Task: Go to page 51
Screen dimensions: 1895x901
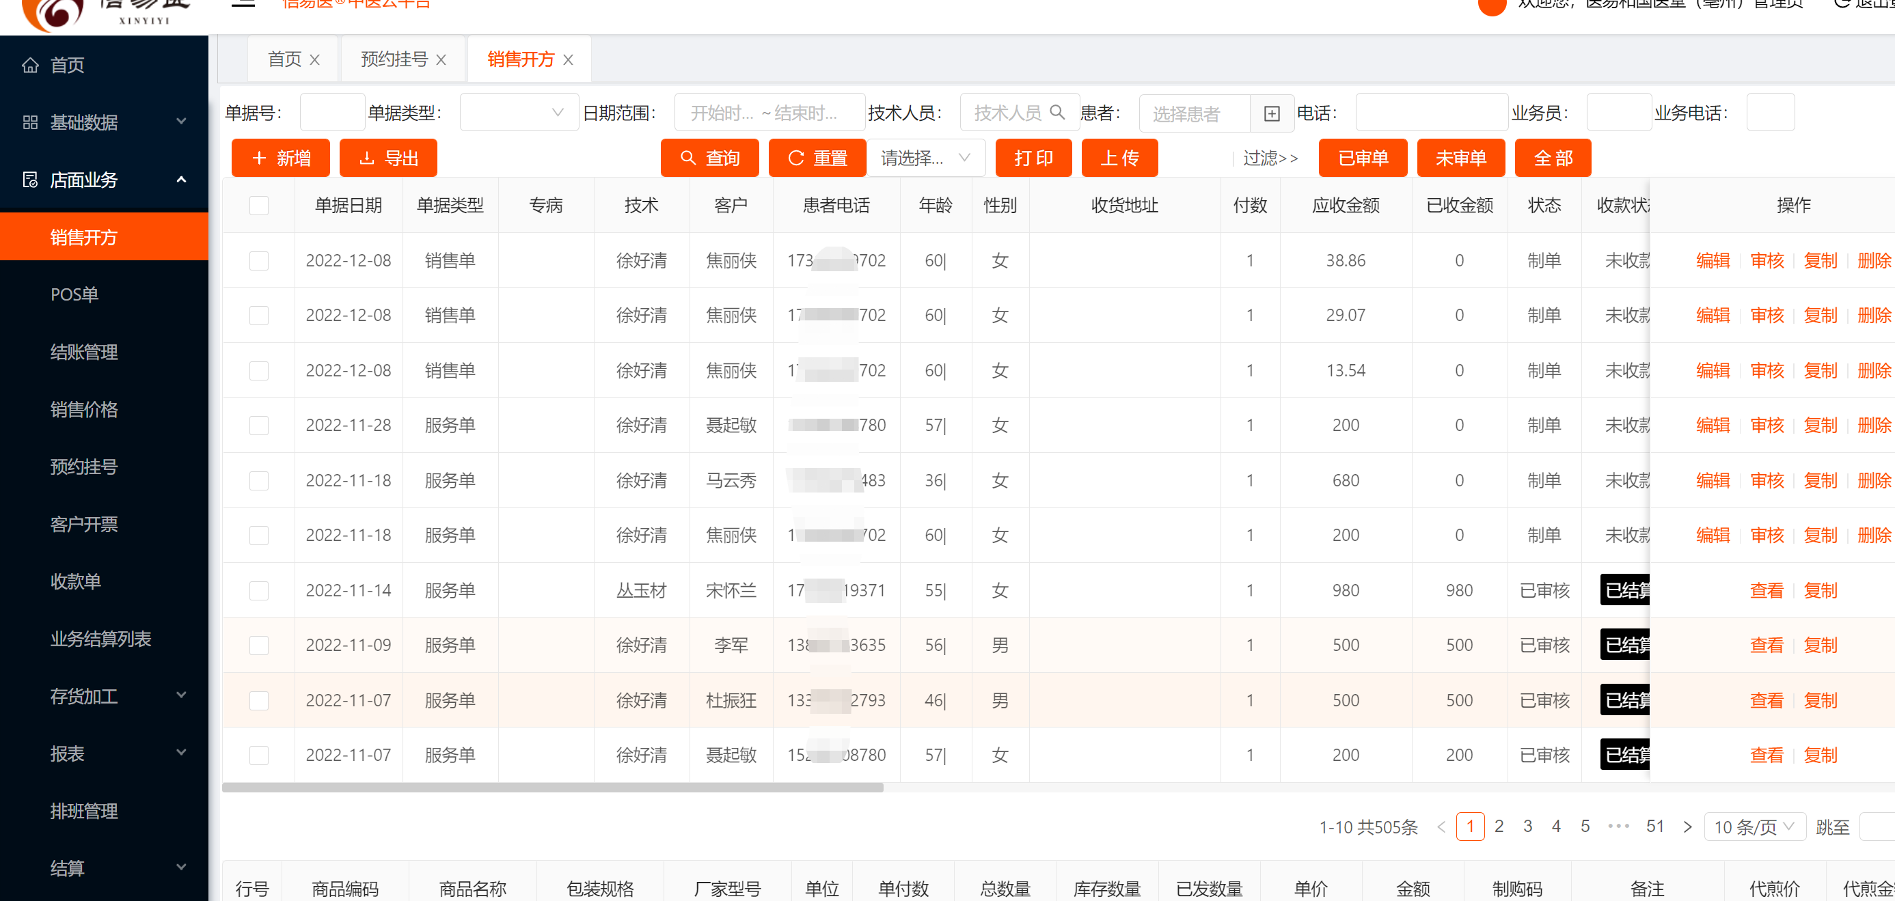Action: [x=1655, y=826]
